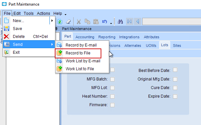
Task: Open the Help menu
Action: (x=58, y=13)
